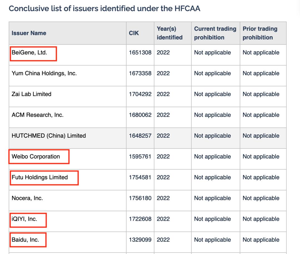Select the BeiGene, Ltd. issuer name

pos(29,52)
